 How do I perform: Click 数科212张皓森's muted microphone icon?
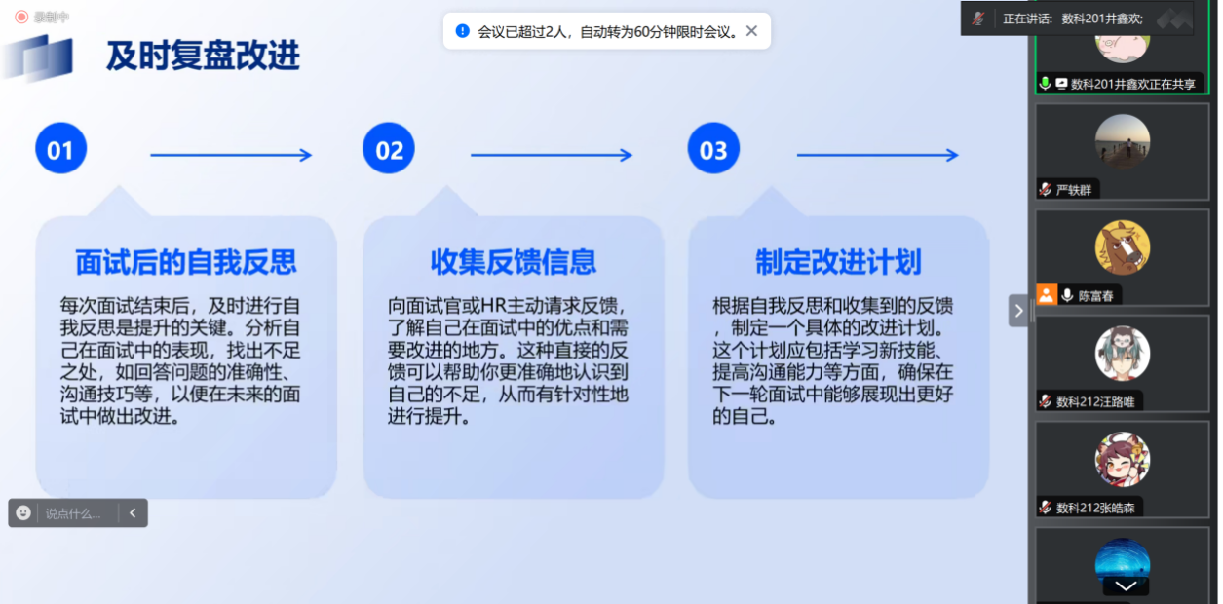point(1046,508)
